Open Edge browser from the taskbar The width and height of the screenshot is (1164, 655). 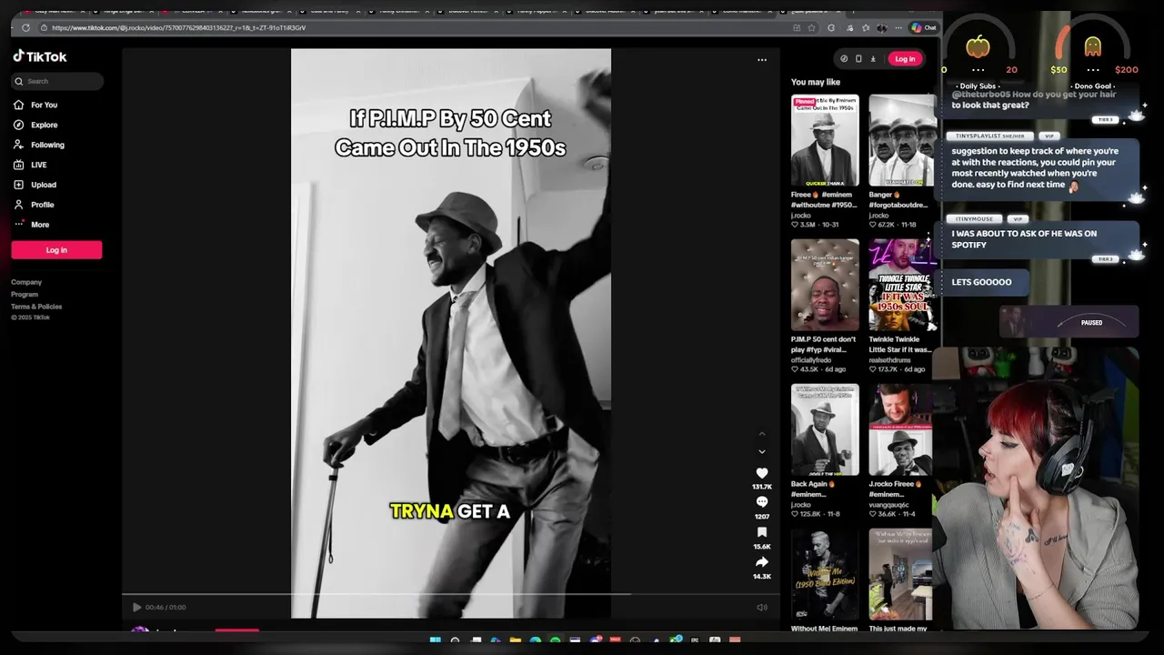[536, 640]
